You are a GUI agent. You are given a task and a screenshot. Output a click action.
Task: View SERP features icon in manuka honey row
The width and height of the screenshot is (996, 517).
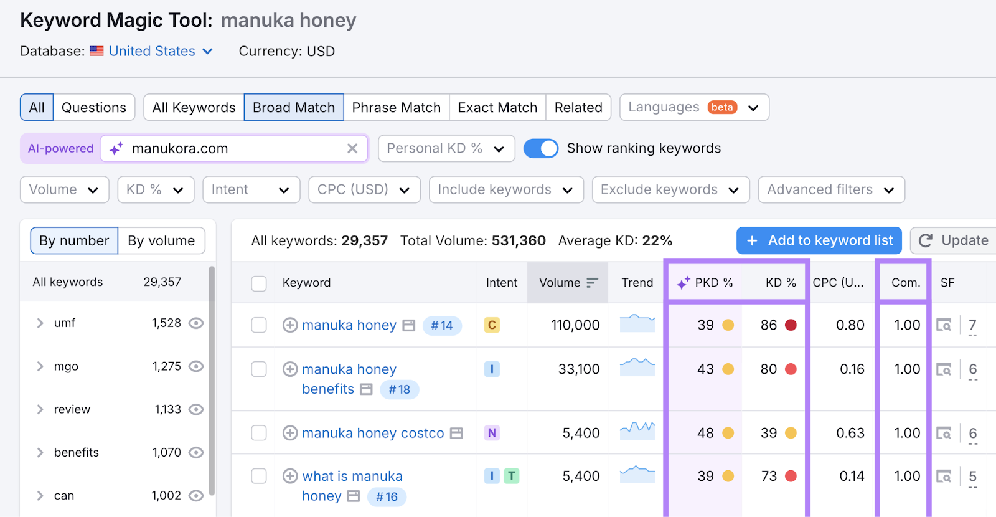(x=944, y=325)
